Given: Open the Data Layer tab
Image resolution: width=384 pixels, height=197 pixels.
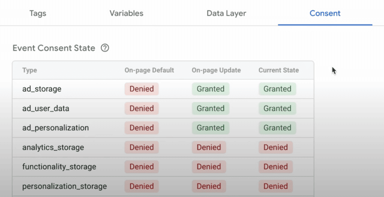Looking at the screenshot, I should 226,13.
